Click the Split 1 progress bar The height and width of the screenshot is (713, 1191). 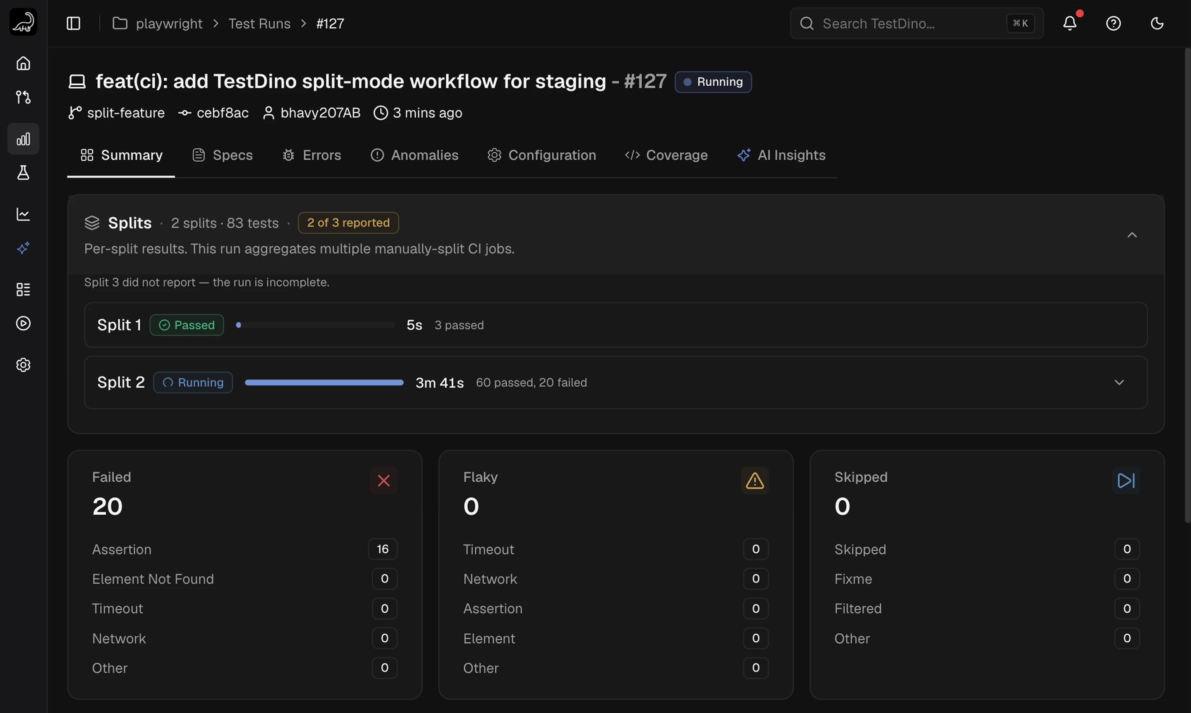(x=315, y=325)
